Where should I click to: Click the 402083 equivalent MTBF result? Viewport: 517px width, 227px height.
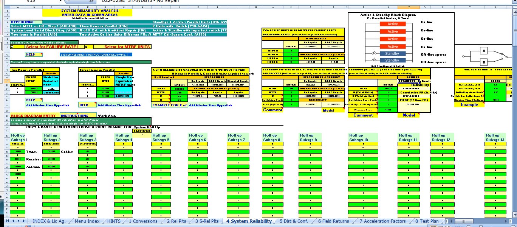123,96
